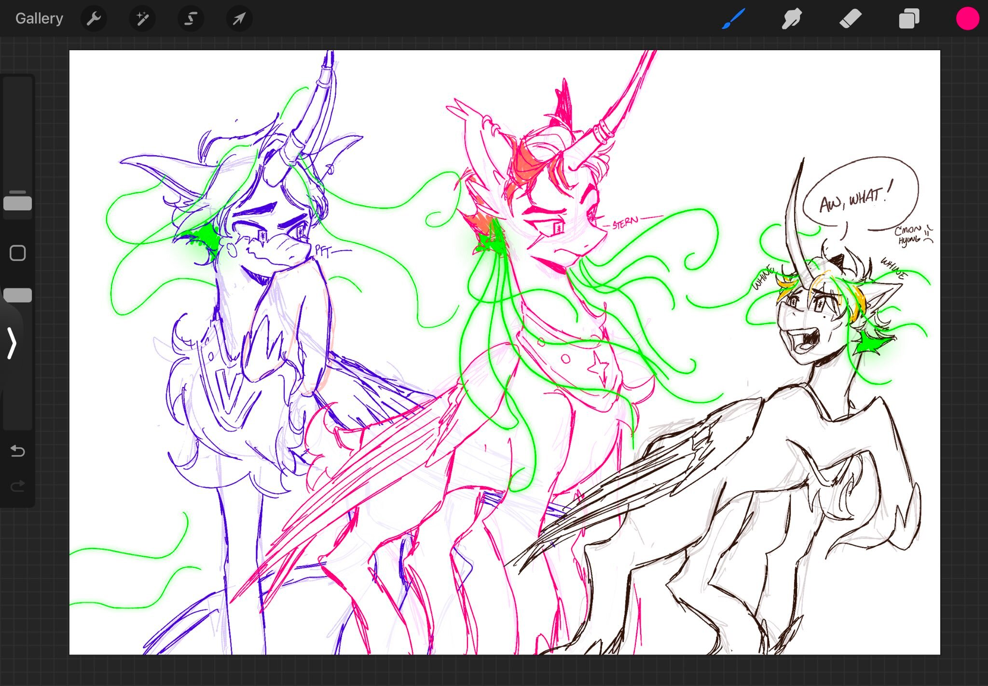Tap the square modify button on sidebar

18,253
